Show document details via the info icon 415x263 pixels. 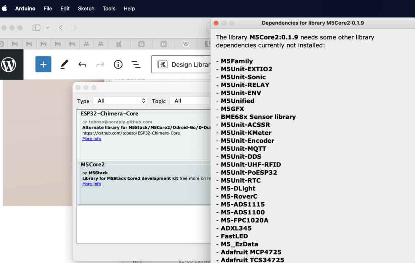118,64
